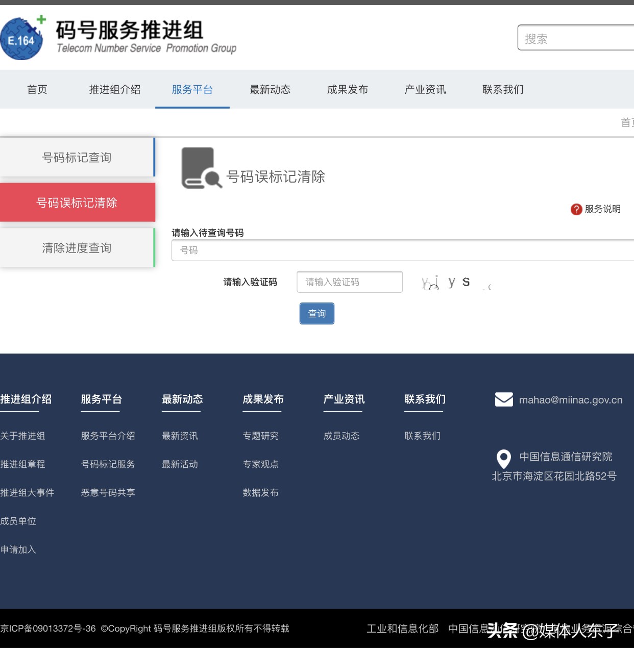Open 号码标记查询 in the sidebar
This screenshot has width=634, height=654.
[77, 157]
